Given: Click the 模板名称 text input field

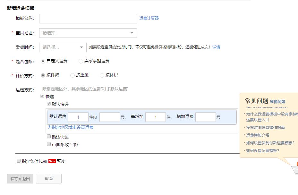Looking at the screenshot, I should coord(88,19).
